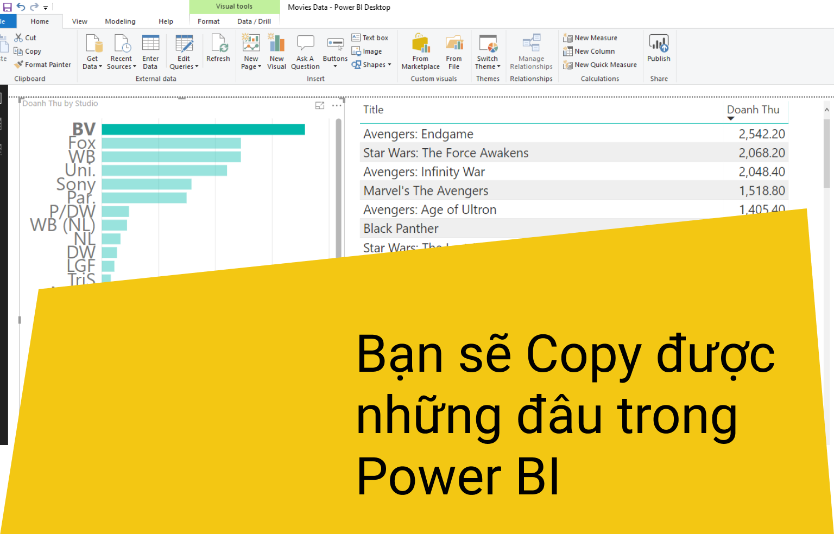The image size is (834, 534).
Task: Click the 2,542.20 revenue value
Action: pyautogui.click(x=762, y=134)
